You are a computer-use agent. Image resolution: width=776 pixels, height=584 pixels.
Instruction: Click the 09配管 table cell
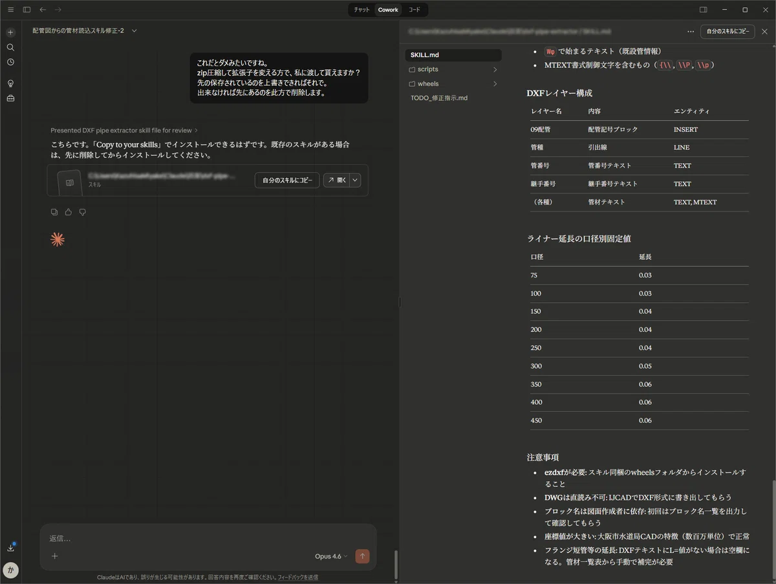[x=541, y=129]
